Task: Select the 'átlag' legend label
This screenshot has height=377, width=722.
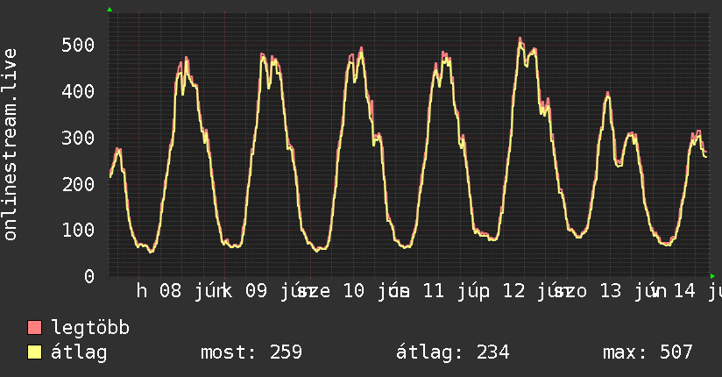Action: coord(79,352)
